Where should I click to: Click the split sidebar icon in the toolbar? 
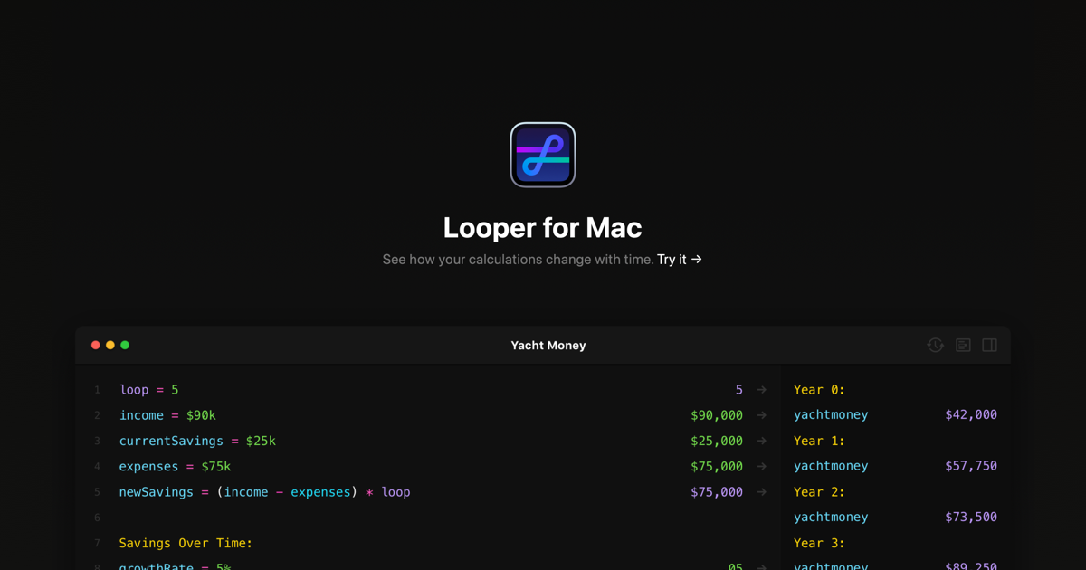point(989,345)
